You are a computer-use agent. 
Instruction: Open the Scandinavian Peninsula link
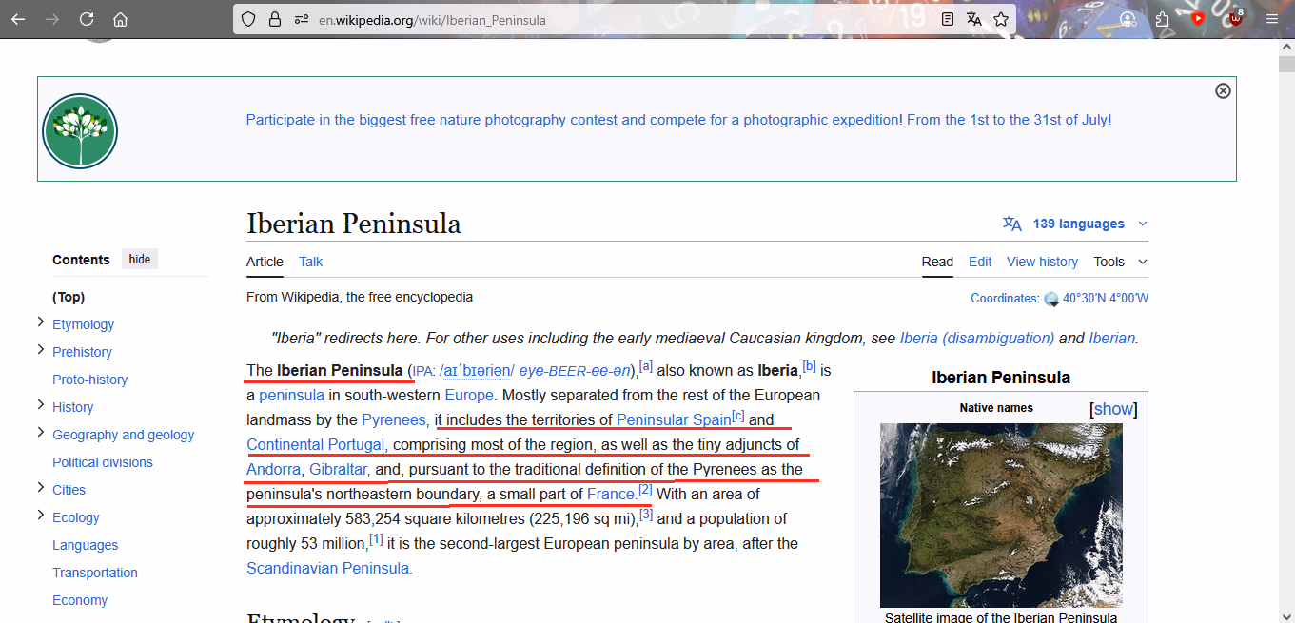pyautogui.click(x=328, y=568)
